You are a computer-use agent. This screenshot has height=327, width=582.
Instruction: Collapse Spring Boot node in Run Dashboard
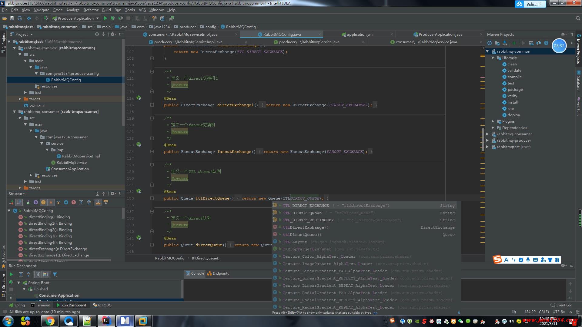(x=19, y=282)
